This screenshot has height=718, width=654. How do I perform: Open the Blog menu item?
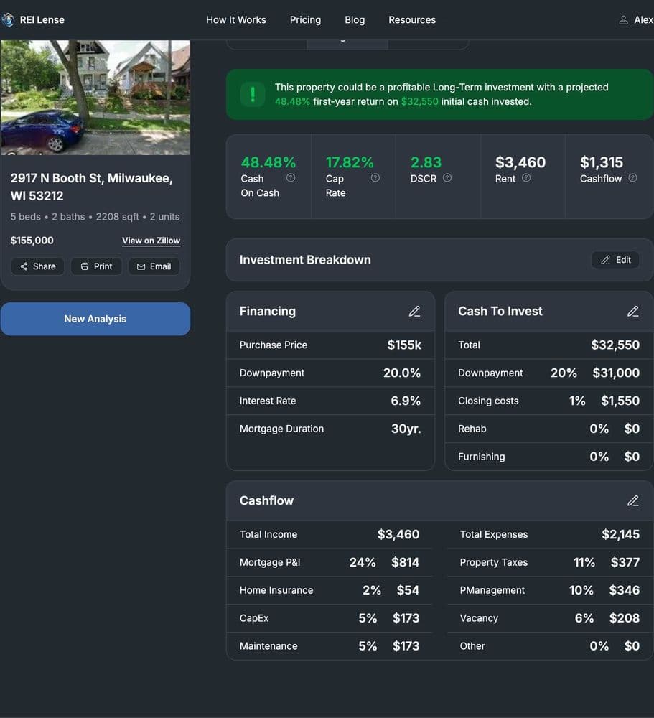355,19
